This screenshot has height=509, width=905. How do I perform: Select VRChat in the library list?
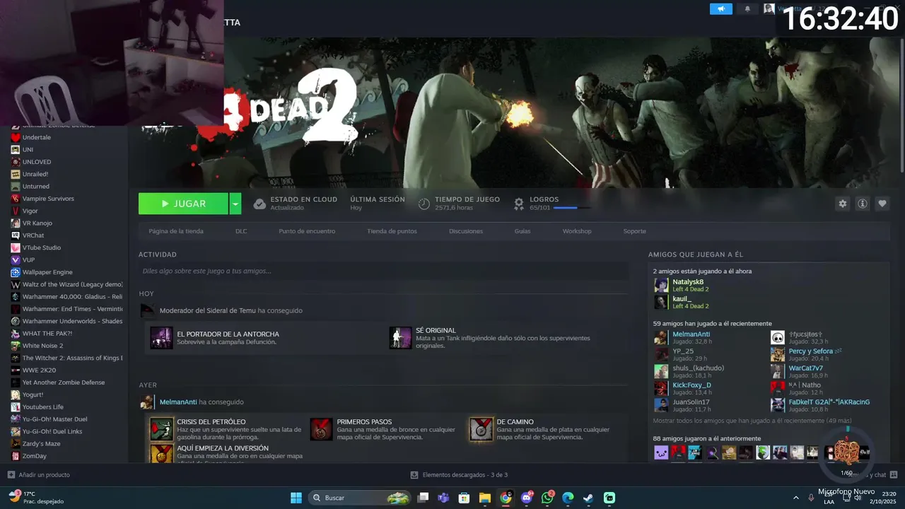pos(33,235)
